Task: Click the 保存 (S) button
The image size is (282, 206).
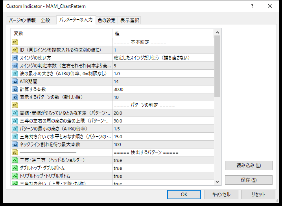Action: 249,180
